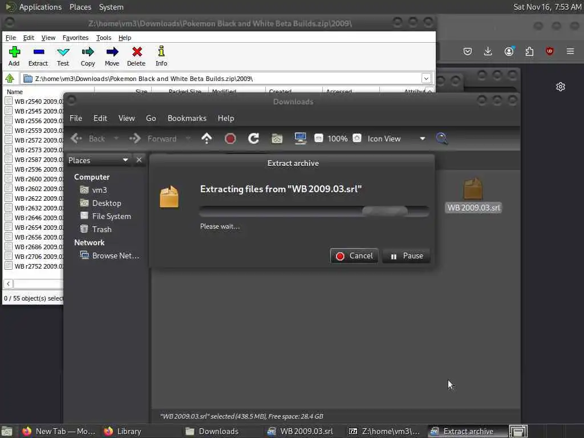The width and height of the screenshot is (584, 438).
Task: Close the Places sidebar pane
Action: [139, 160]
